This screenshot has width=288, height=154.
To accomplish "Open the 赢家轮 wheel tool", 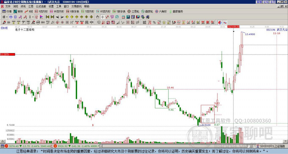I will pos(147,11).
